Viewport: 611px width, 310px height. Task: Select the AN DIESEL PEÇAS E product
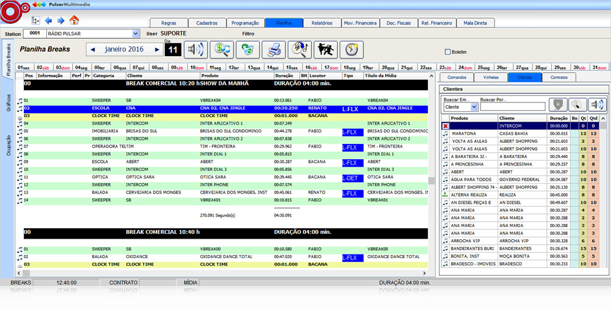click(473, 203)
